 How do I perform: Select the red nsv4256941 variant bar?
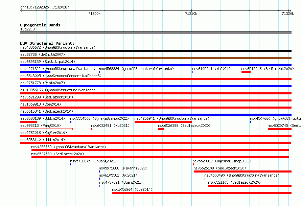(163, 122)
